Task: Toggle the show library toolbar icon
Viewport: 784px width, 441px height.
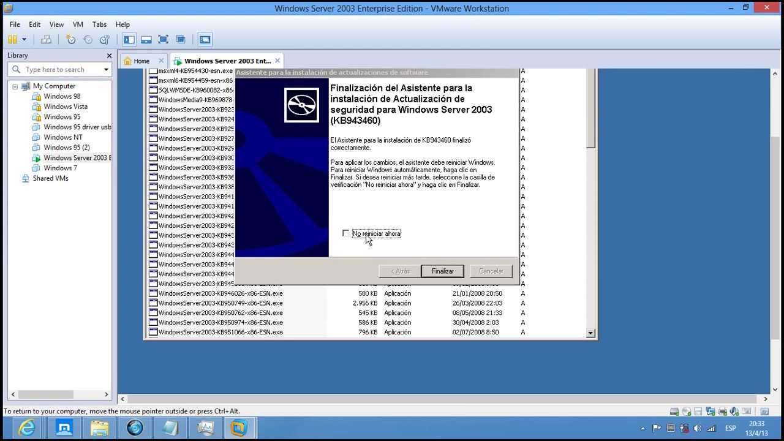Action: (x=129, y=39)
